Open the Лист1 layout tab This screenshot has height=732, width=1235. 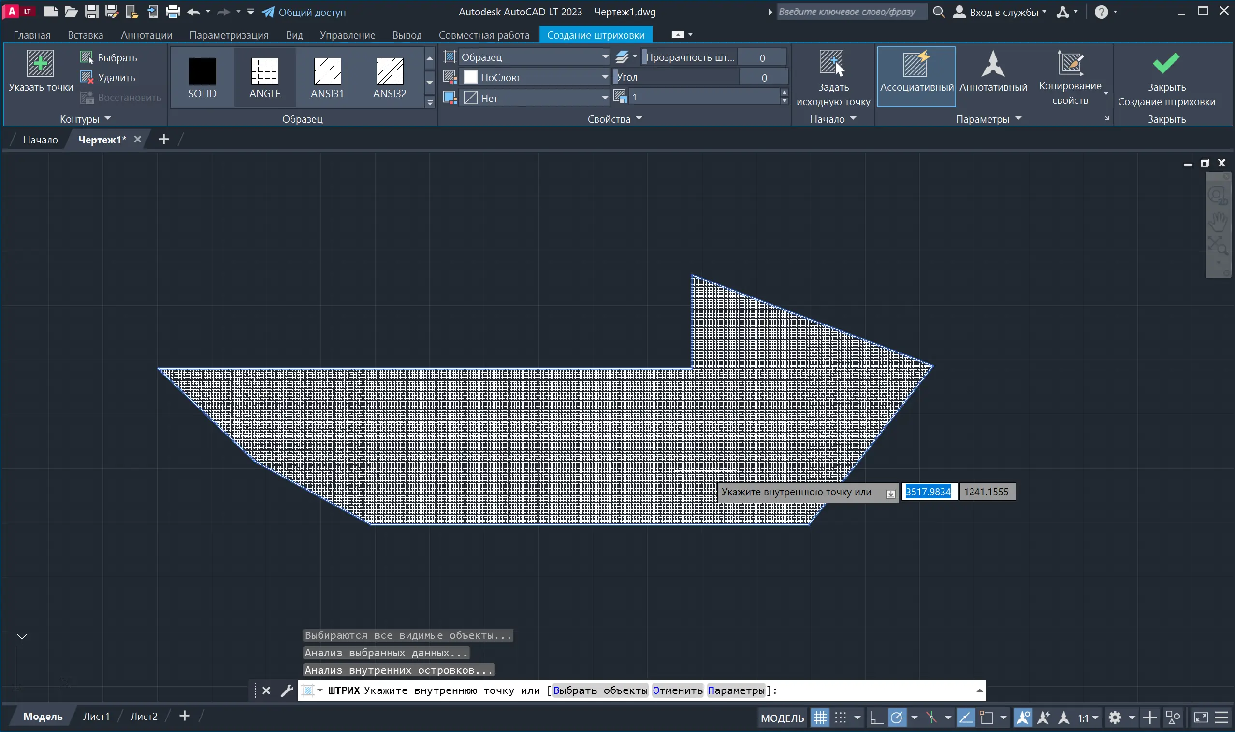[96, 716]
